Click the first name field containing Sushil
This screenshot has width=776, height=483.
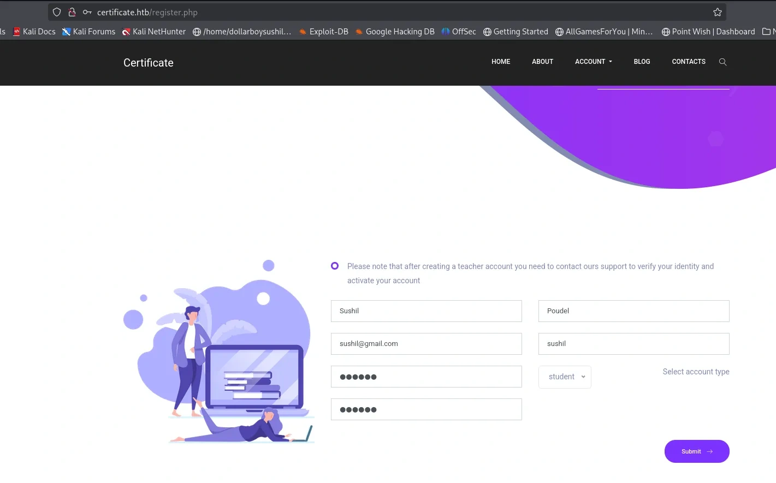coord(426,311)
